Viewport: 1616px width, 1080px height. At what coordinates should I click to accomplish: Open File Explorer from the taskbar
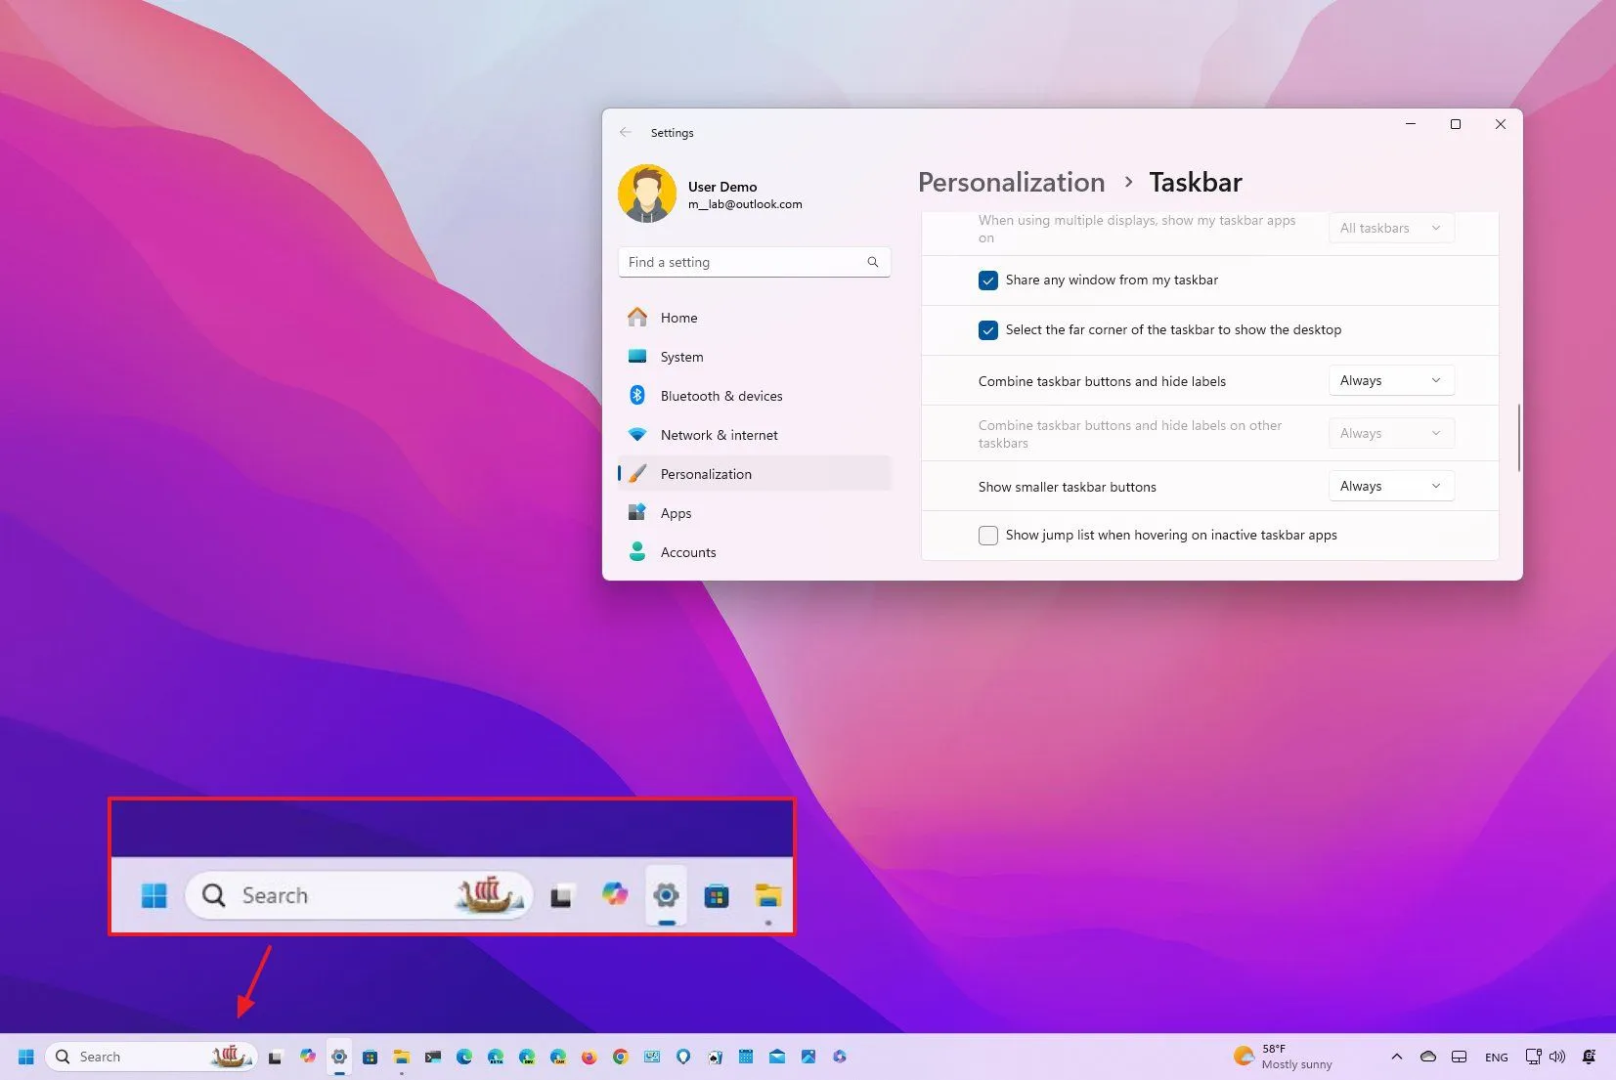pos(402,1057)
